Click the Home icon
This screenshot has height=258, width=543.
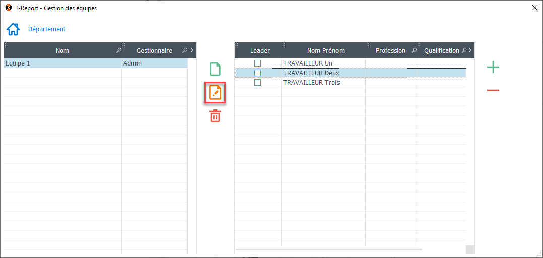click(x=13, y=29)
